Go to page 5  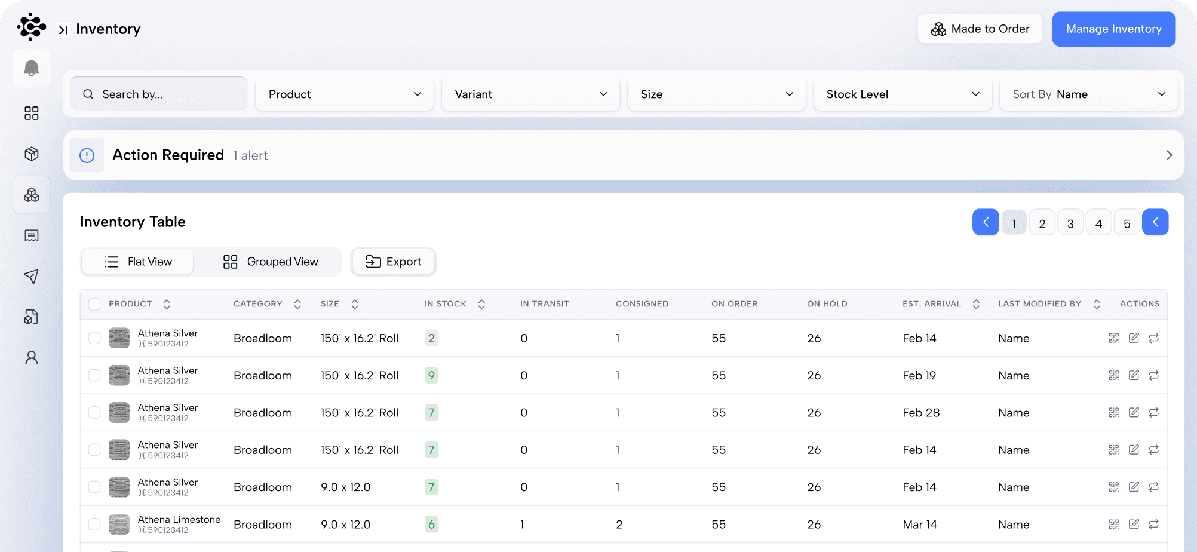click(x=1127, y=223)
